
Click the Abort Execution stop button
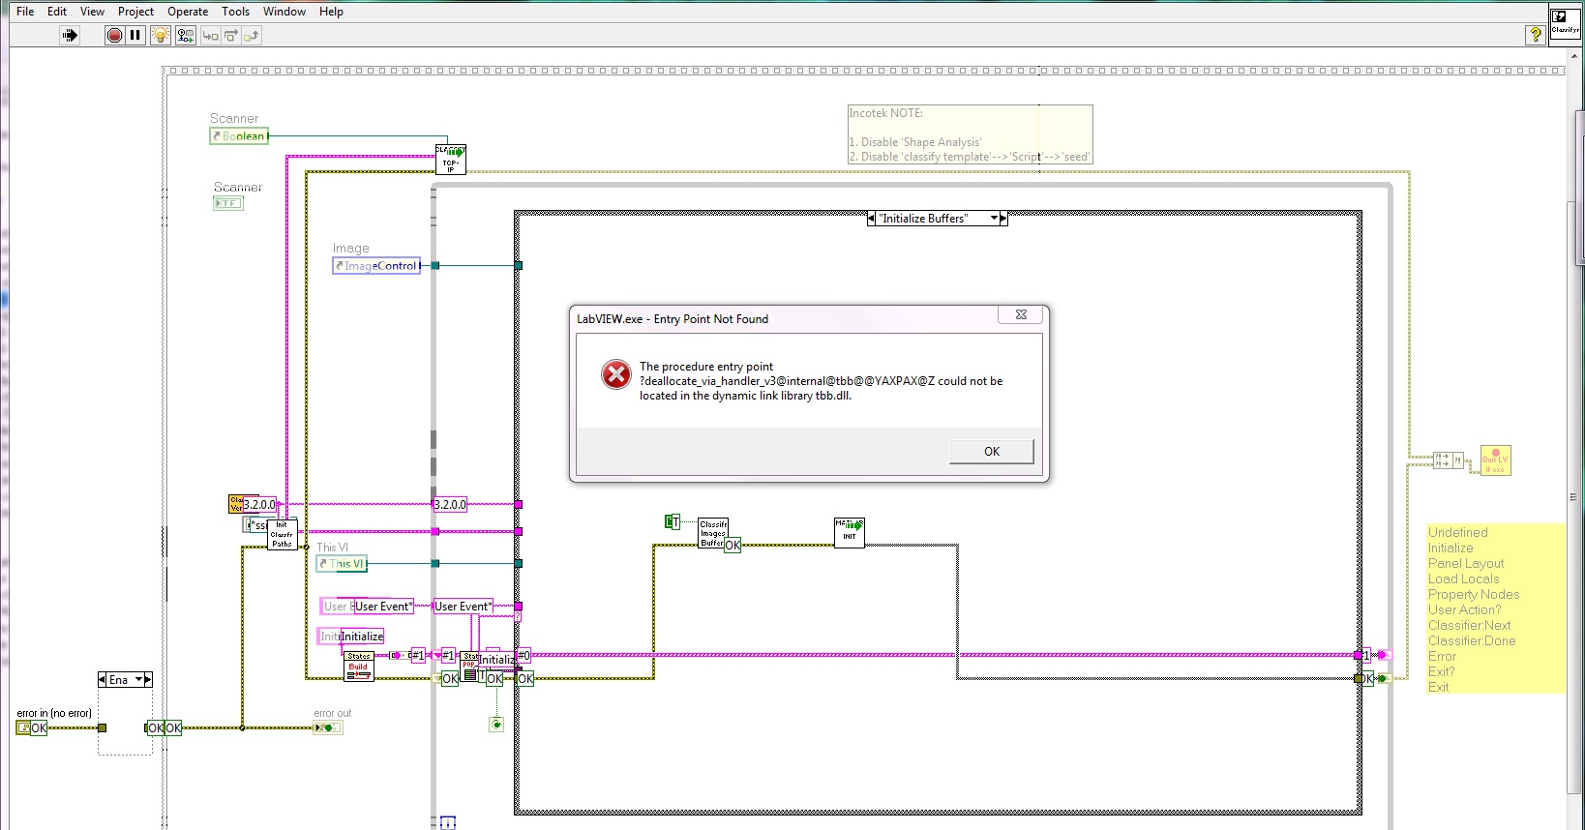114,36
